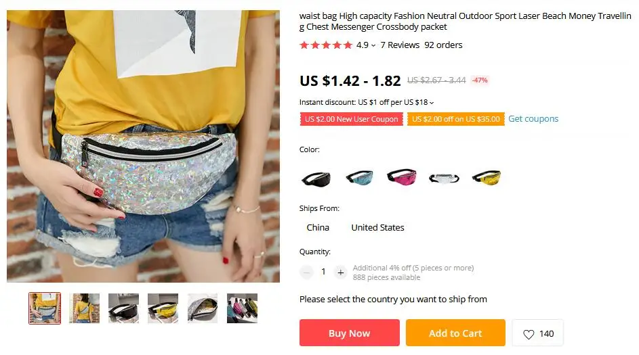Choose the yellow waist bag color
Image resolution: width=639 pixels, height=355 pixels.
487,178
